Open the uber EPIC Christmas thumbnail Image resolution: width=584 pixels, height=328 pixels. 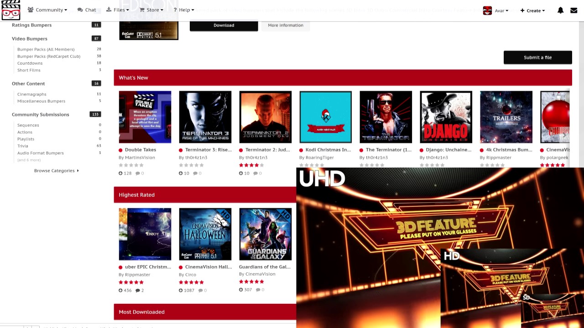point(145,234)
